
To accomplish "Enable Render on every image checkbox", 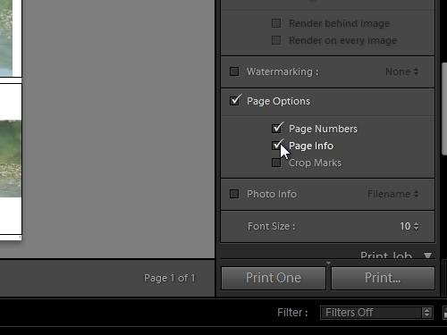I will click(276, 40).
